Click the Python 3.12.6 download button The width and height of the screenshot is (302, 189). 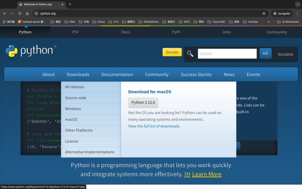click(x=143, y=102)
